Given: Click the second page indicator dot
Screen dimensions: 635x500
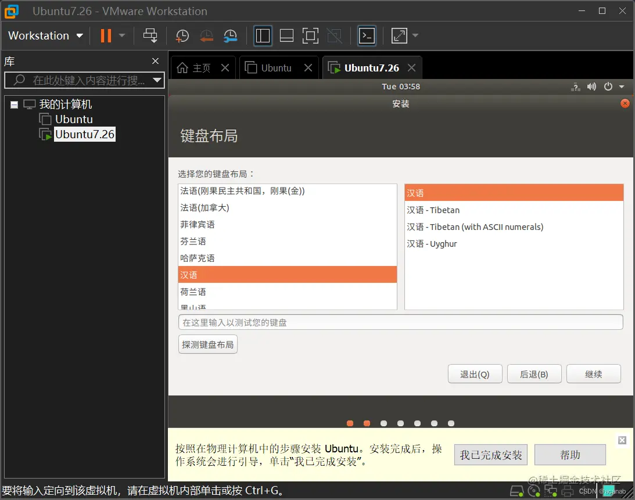Looking at the screenshot, I should 367,423.
